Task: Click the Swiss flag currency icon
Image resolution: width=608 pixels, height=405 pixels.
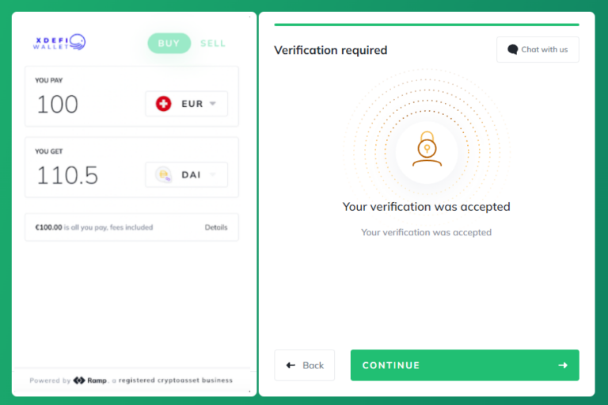Action: pyautogui.click(x=163, y=104)
